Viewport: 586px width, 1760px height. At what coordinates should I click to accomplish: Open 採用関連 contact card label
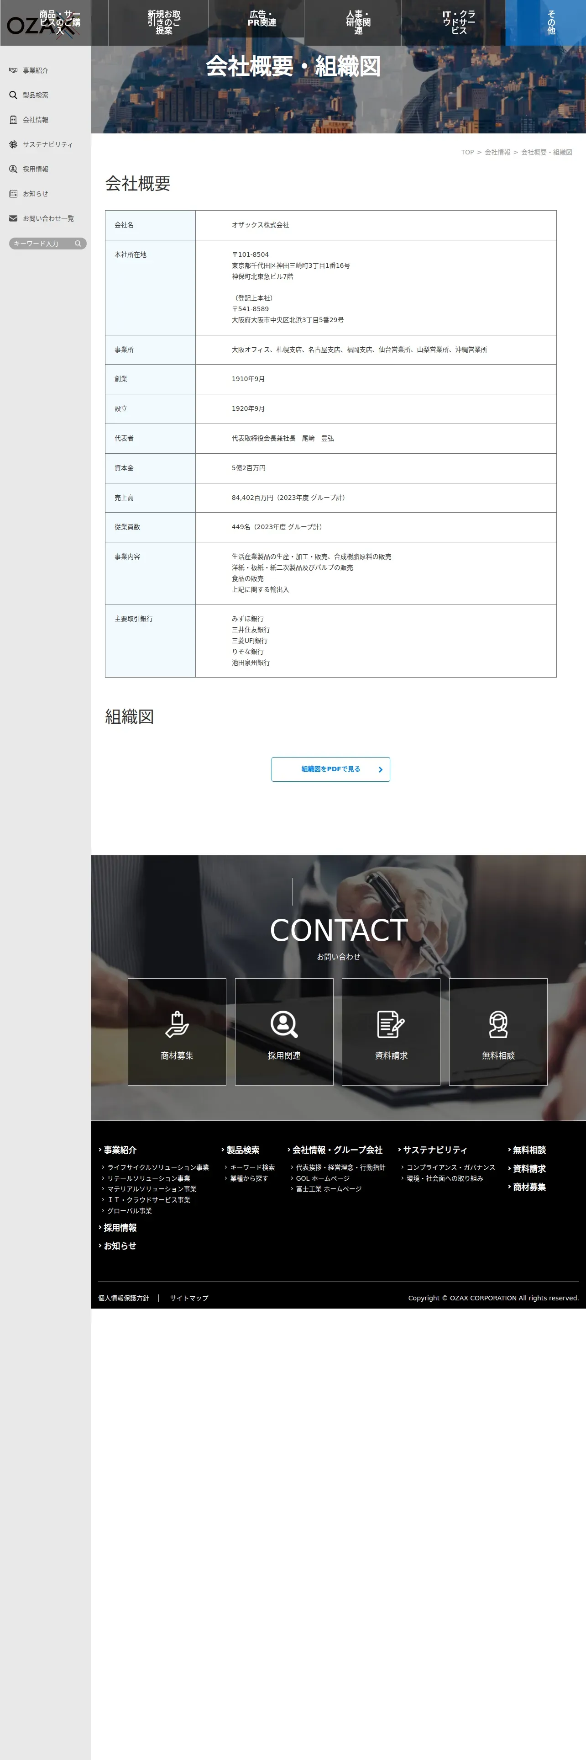pos(284,1055)
